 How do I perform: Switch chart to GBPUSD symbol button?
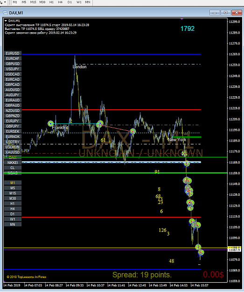pos(13,64)
